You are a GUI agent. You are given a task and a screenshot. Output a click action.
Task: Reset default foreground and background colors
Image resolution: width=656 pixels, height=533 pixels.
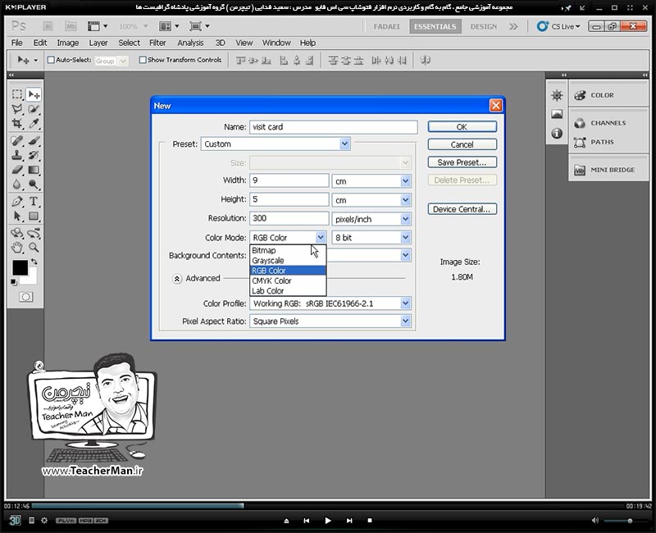14,282
